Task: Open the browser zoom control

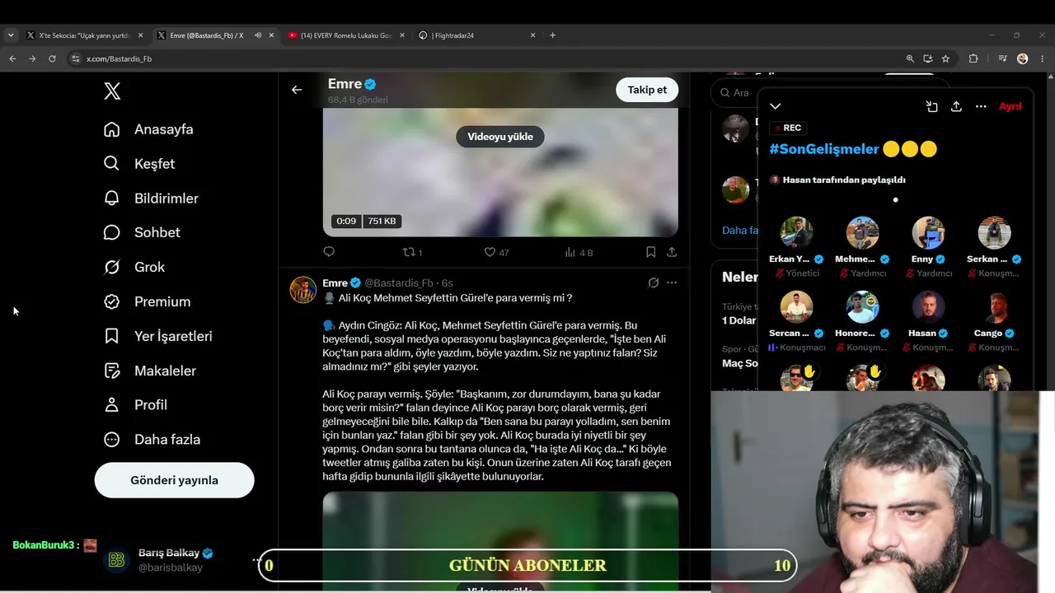Action: [x=910, y=58]
